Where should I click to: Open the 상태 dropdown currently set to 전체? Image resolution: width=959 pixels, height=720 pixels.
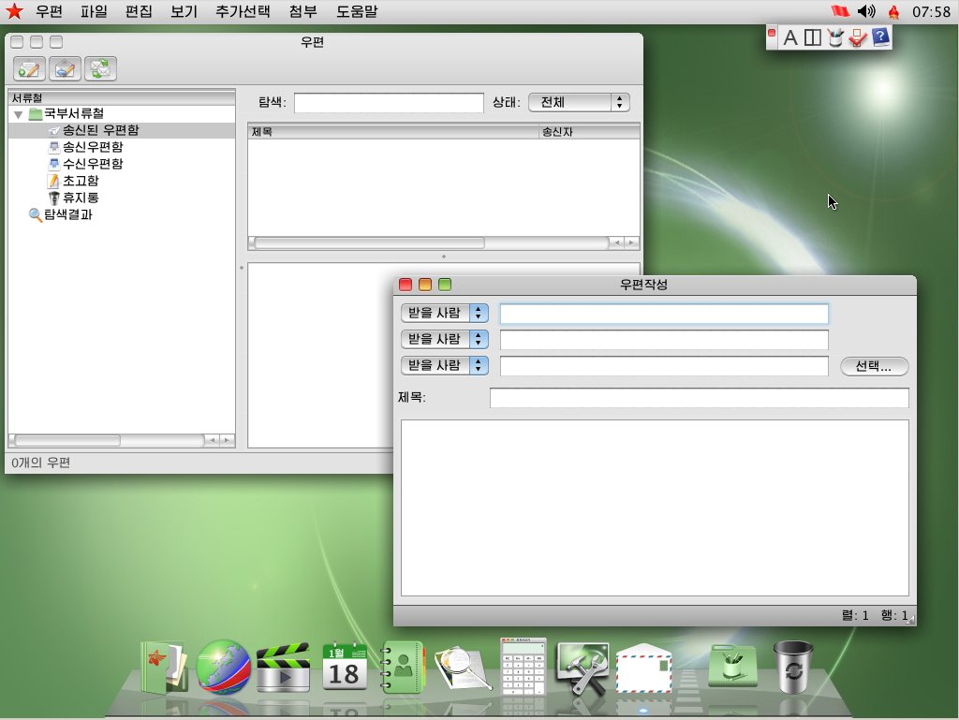point(578,102)
